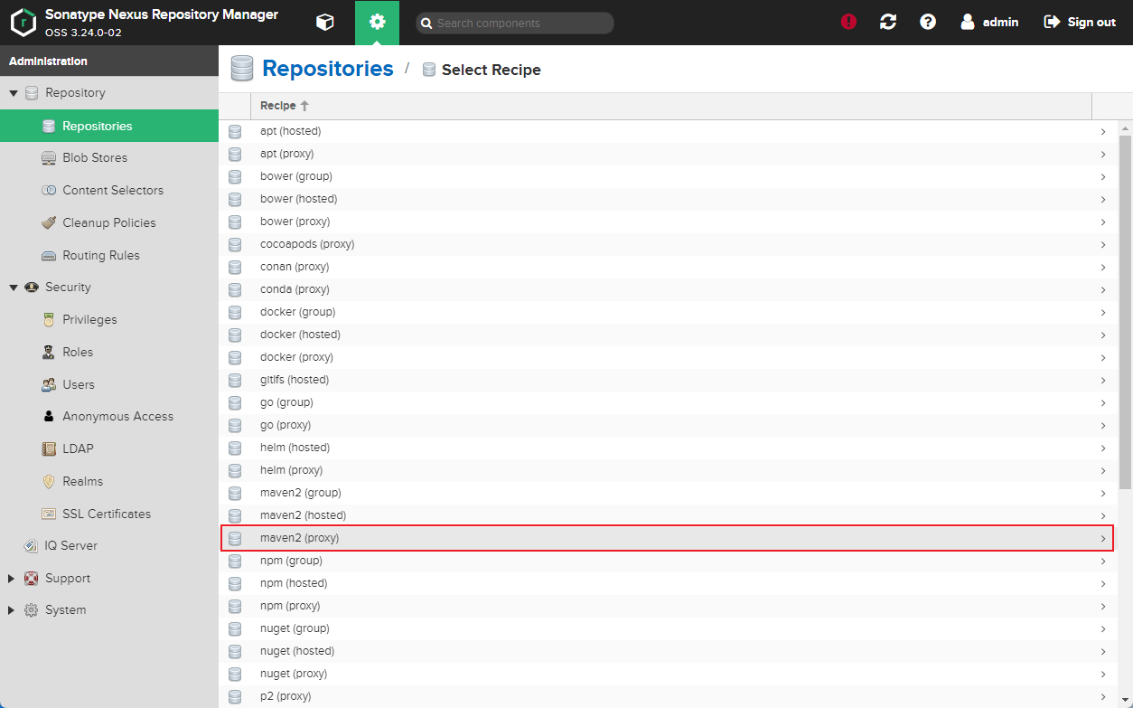
Task: Click the Anonymous Access person icon
Action: point(49,416)
